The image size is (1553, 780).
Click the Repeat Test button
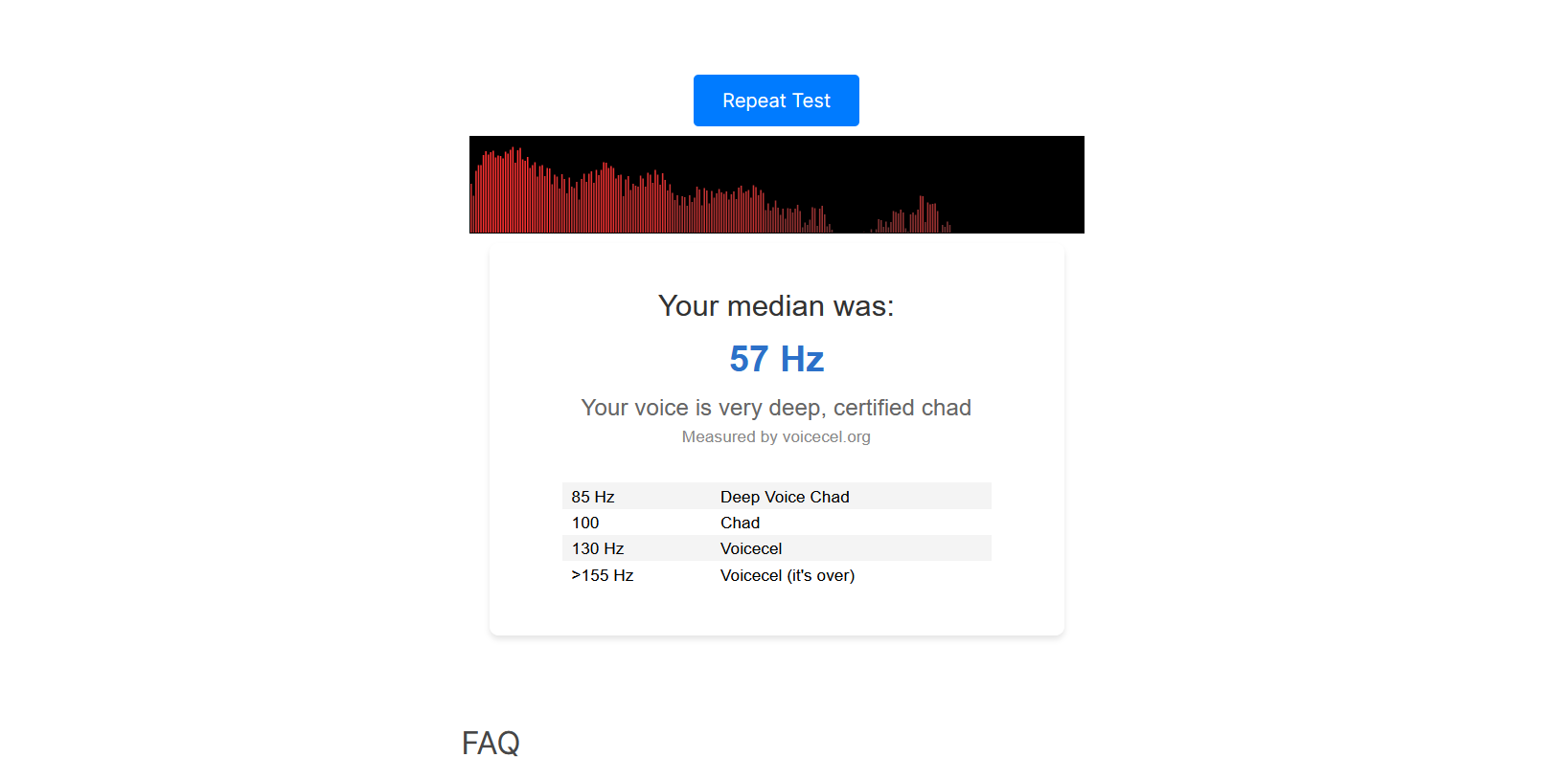point(776,100)
